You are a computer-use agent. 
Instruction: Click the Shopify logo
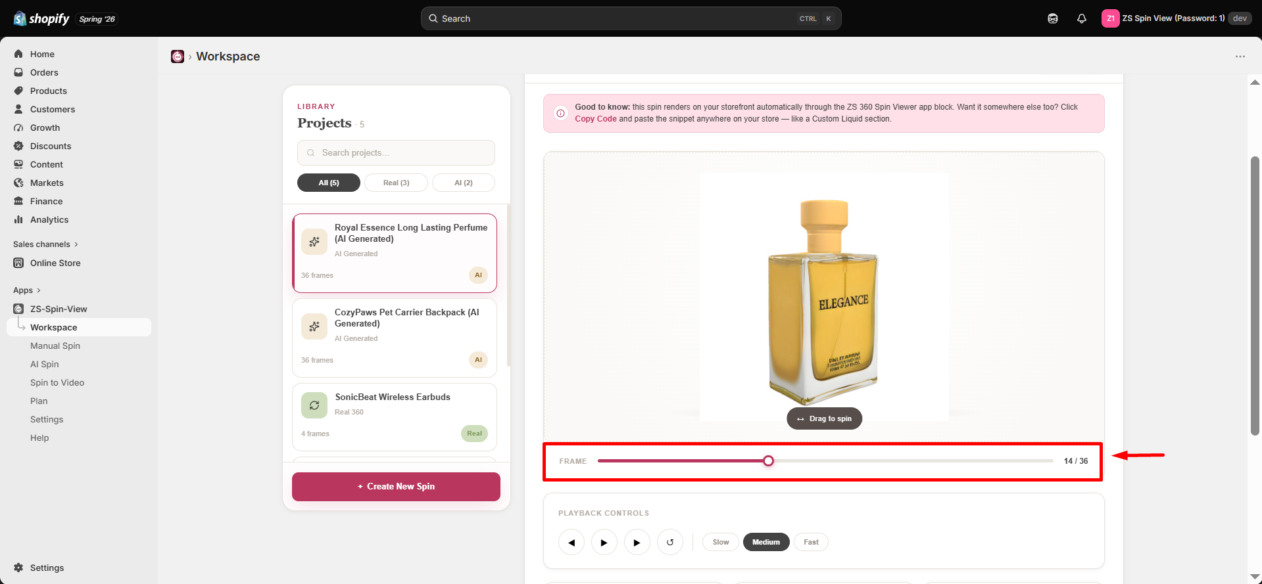[41, 18]
